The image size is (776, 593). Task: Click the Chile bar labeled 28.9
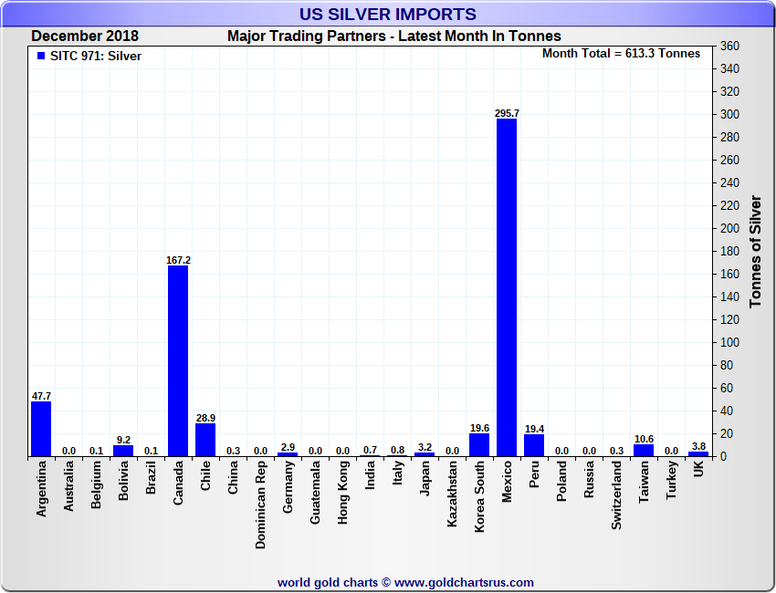point(205,440)
